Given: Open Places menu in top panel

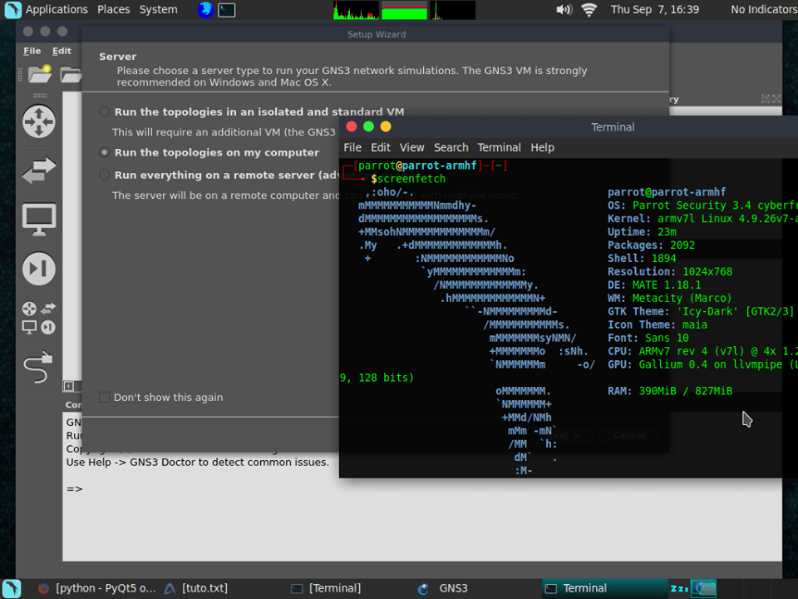Looking at the screenshot, I should click(x=114, y=10).
